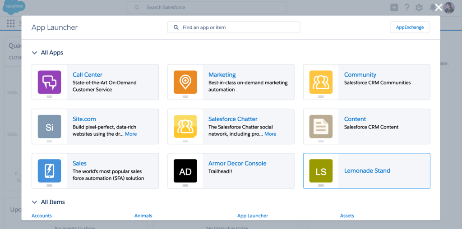Expand Salesforce Chatter description with More
The width and height of the screenshot is (462, 229).
click(x=270, y=134)
